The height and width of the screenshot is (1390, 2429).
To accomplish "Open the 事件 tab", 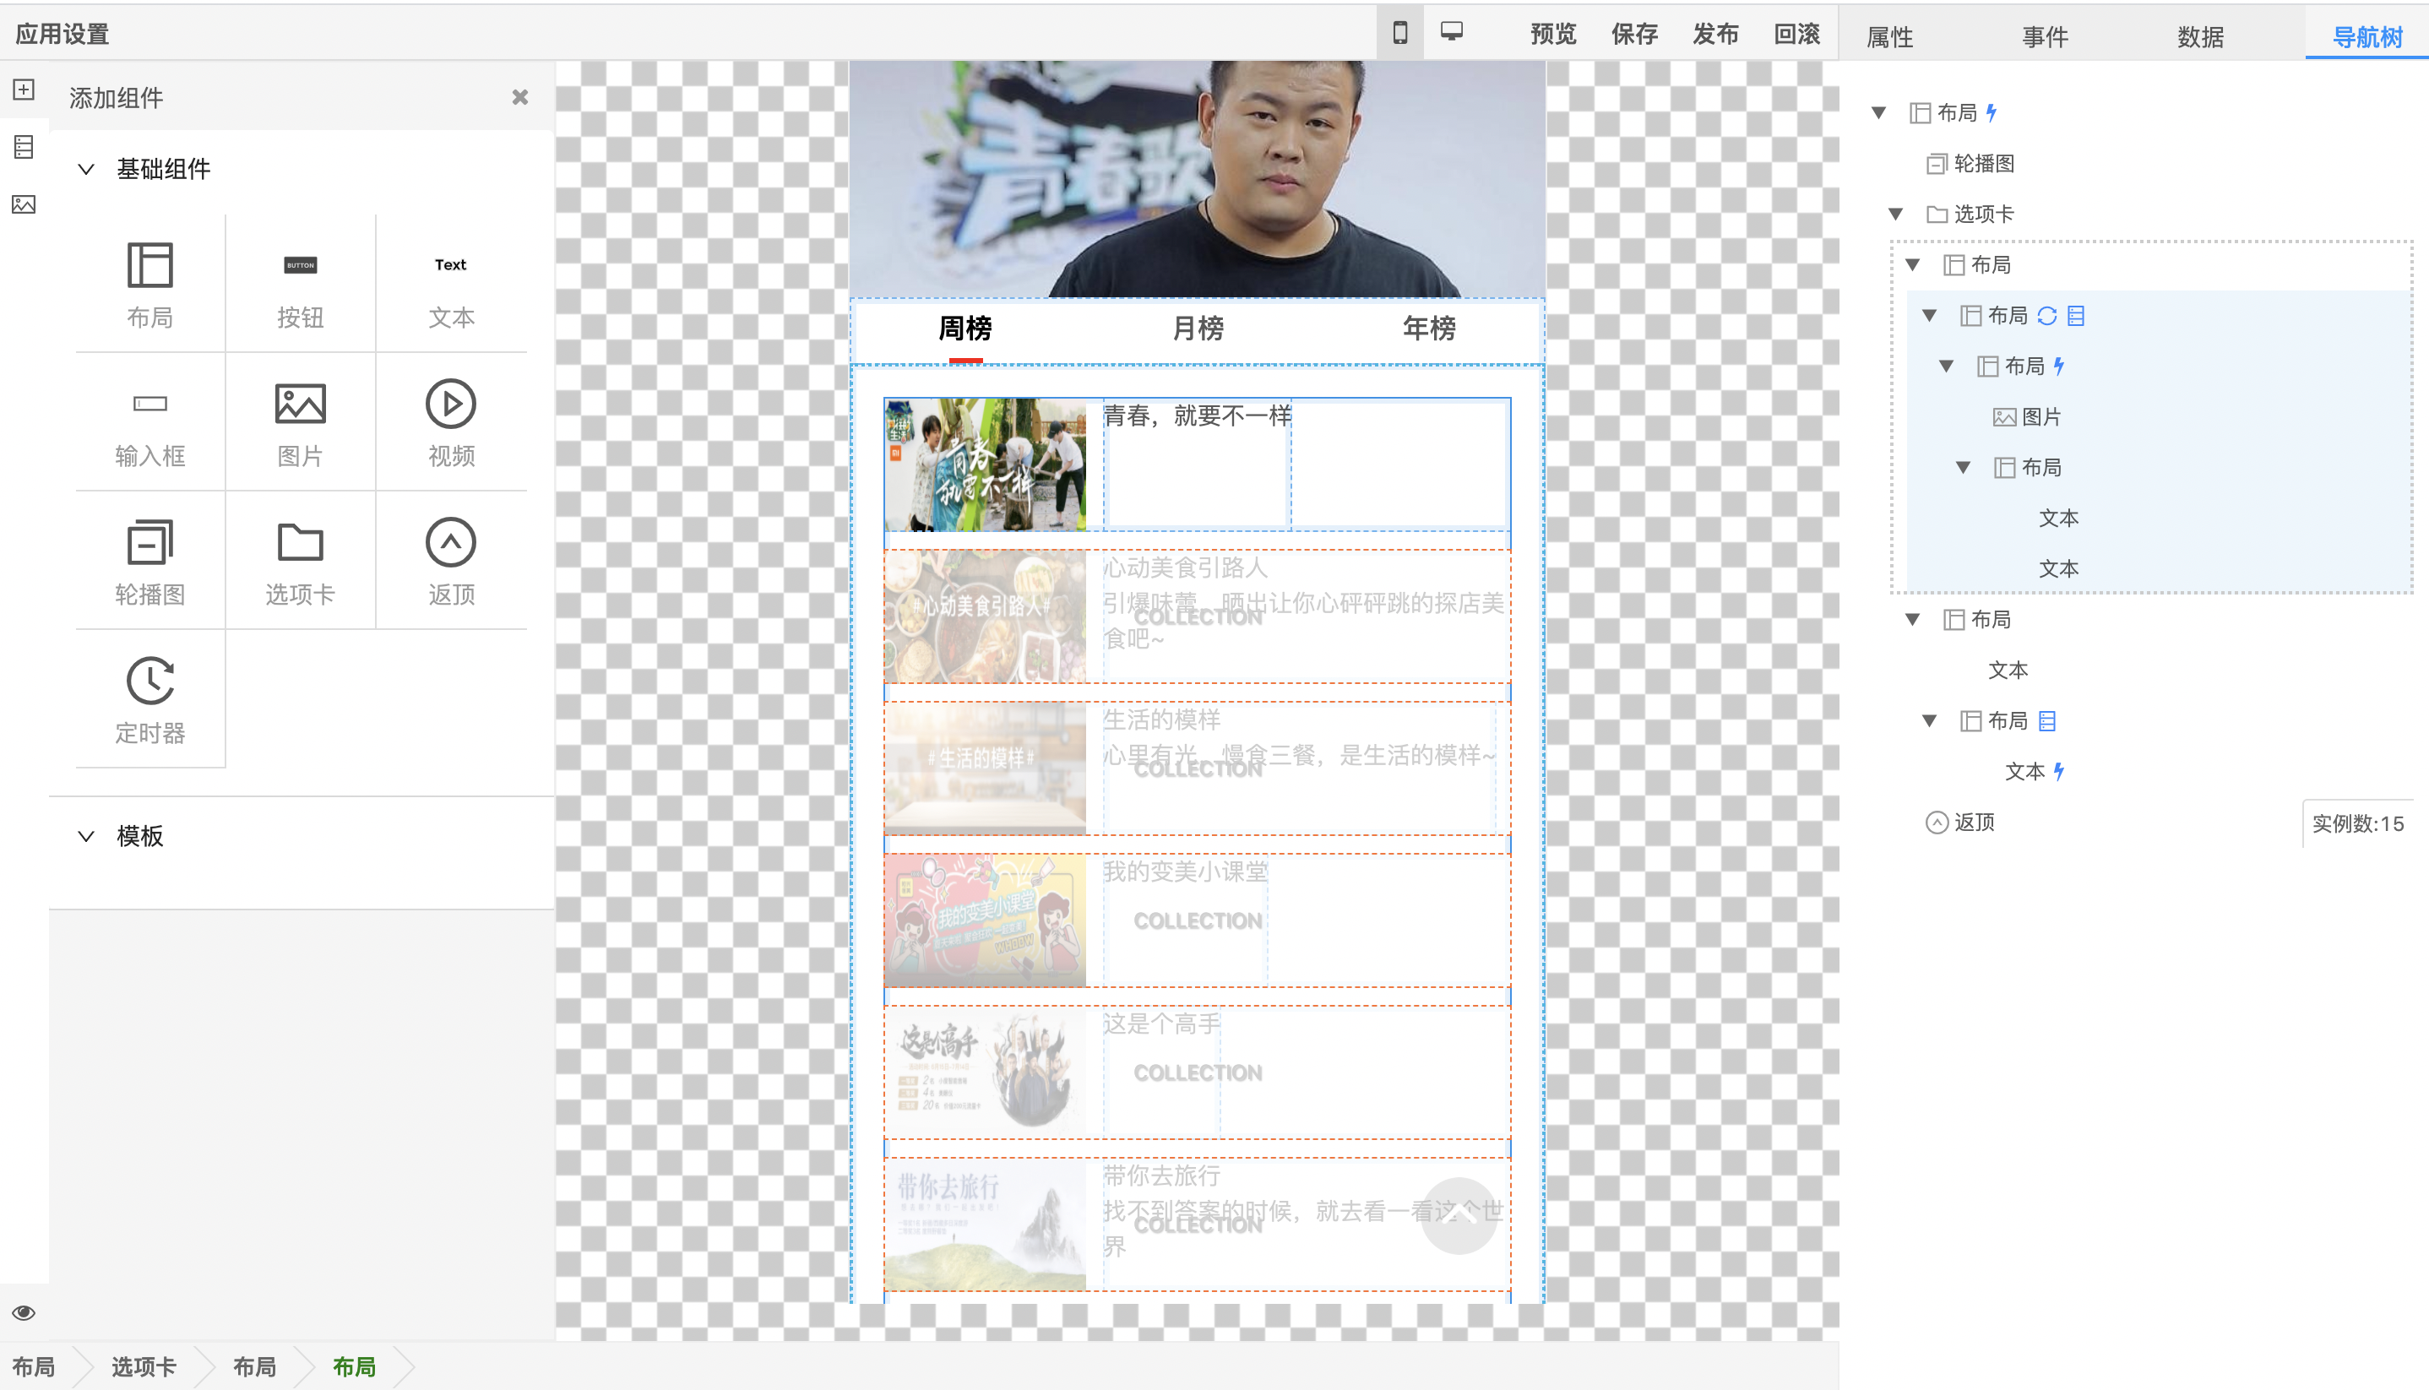I will (x=2046, y=36).
